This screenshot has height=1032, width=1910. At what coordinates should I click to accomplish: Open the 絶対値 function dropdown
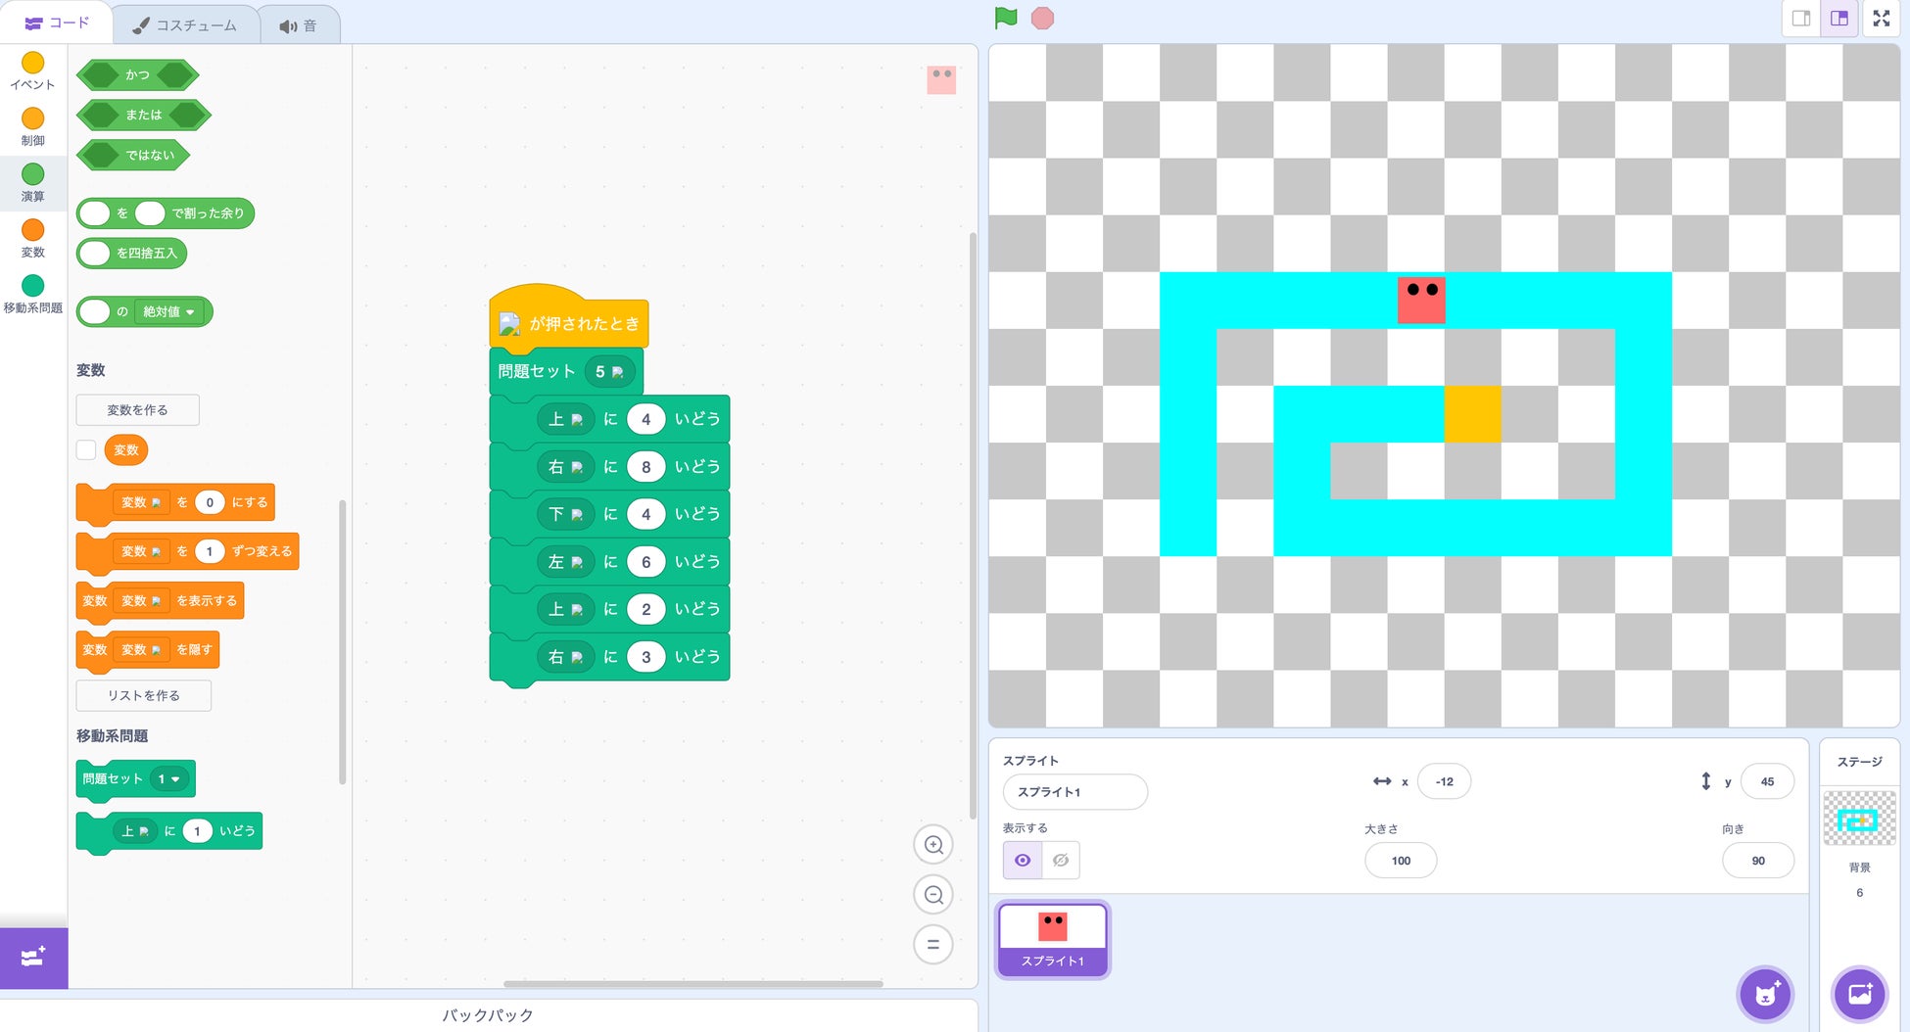170,312
